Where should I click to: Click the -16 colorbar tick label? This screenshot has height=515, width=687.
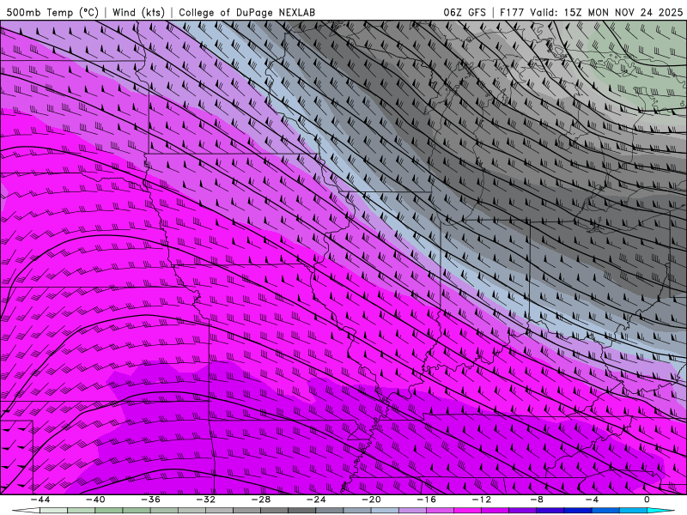pos(426,500)
